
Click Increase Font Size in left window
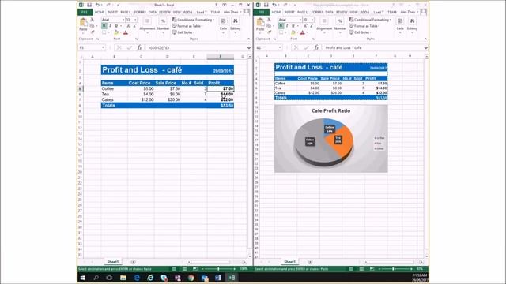(128, 26)
